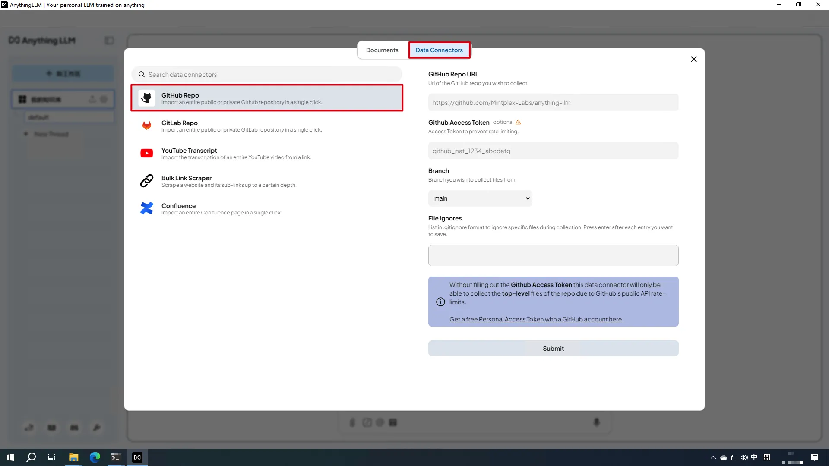Switch to the Data Connectors tab
Viewport: 829px width, 466px height.
(439, 50)
